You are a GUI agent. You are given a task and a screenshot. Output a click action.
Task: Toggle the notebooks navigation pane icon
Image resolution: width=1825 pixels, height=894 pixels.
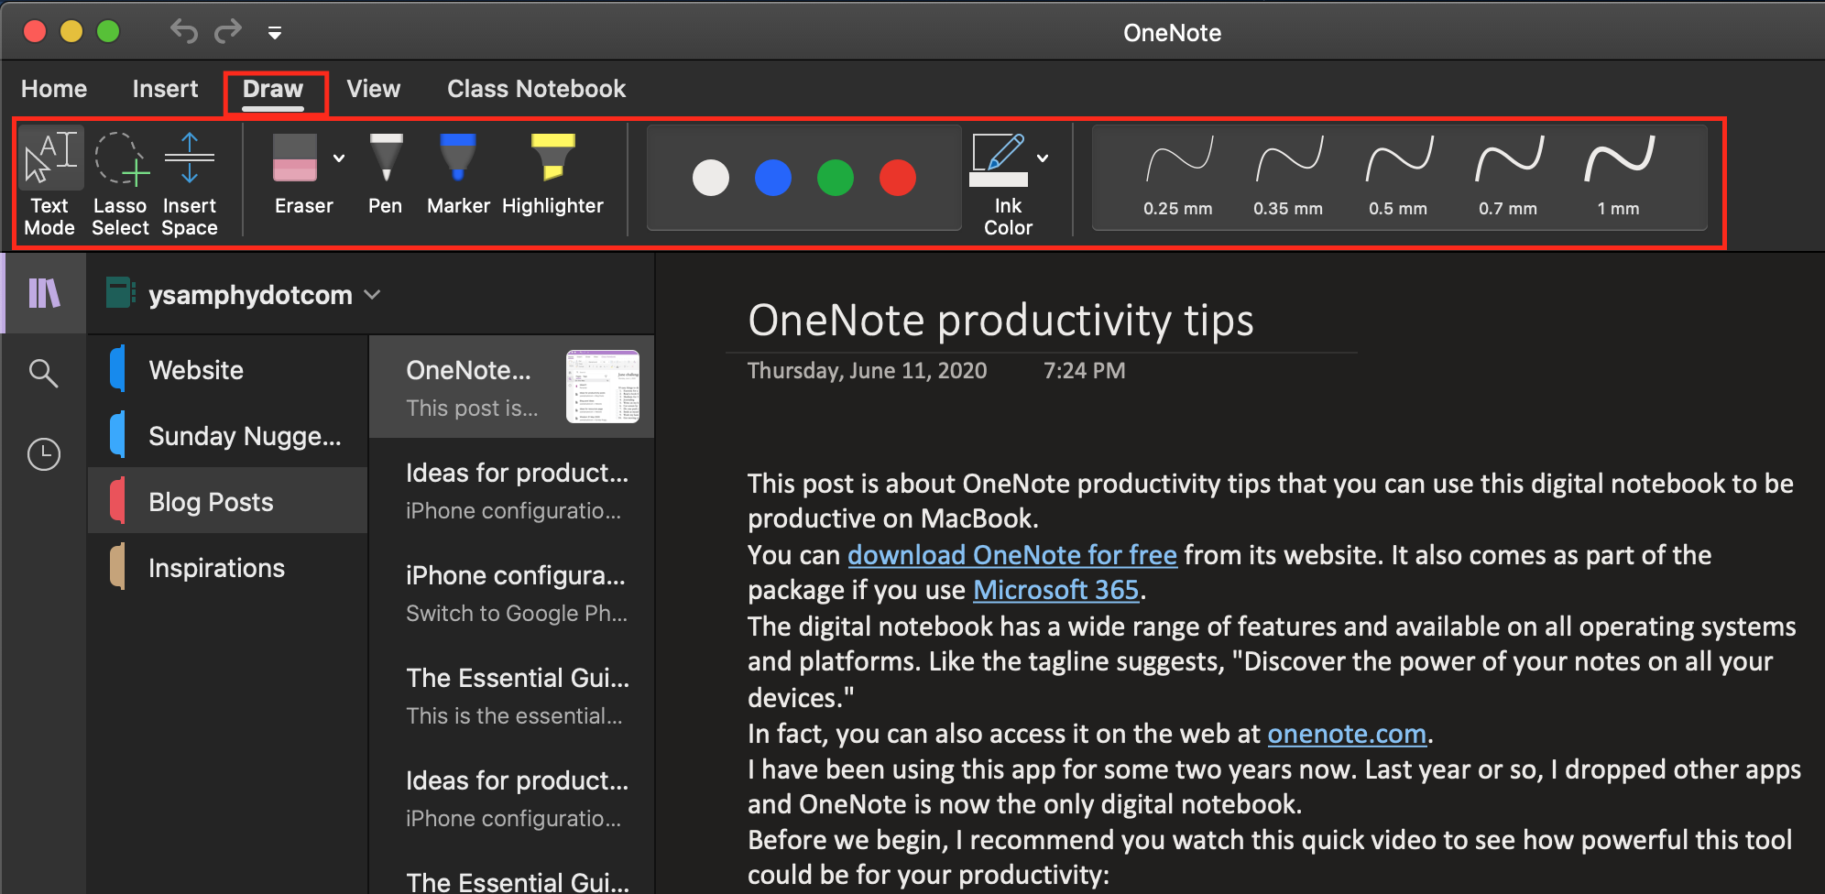(x=44, y=293)
